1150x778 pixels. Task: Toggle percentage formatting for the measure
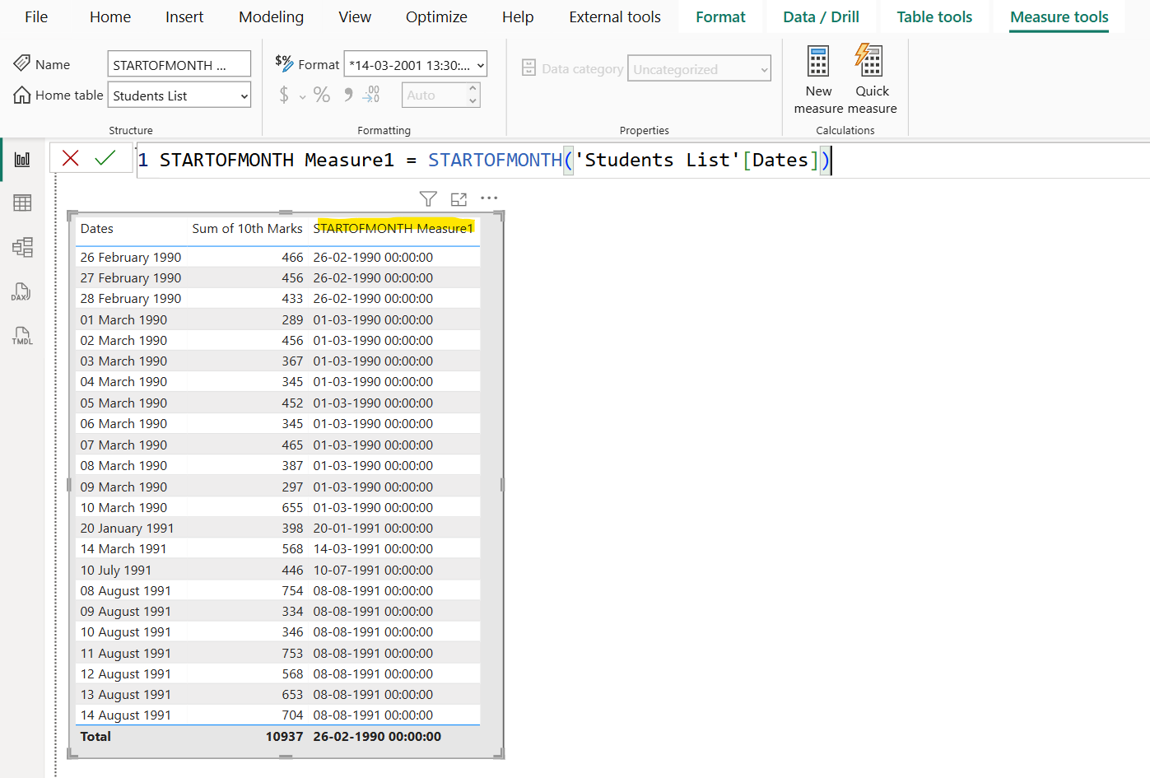point(321,95)
